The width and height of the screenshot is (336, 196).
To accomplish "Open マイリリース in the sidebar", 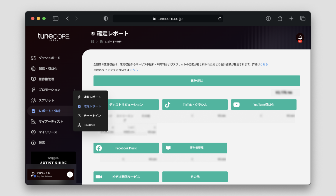I will [x=48, y=132].
